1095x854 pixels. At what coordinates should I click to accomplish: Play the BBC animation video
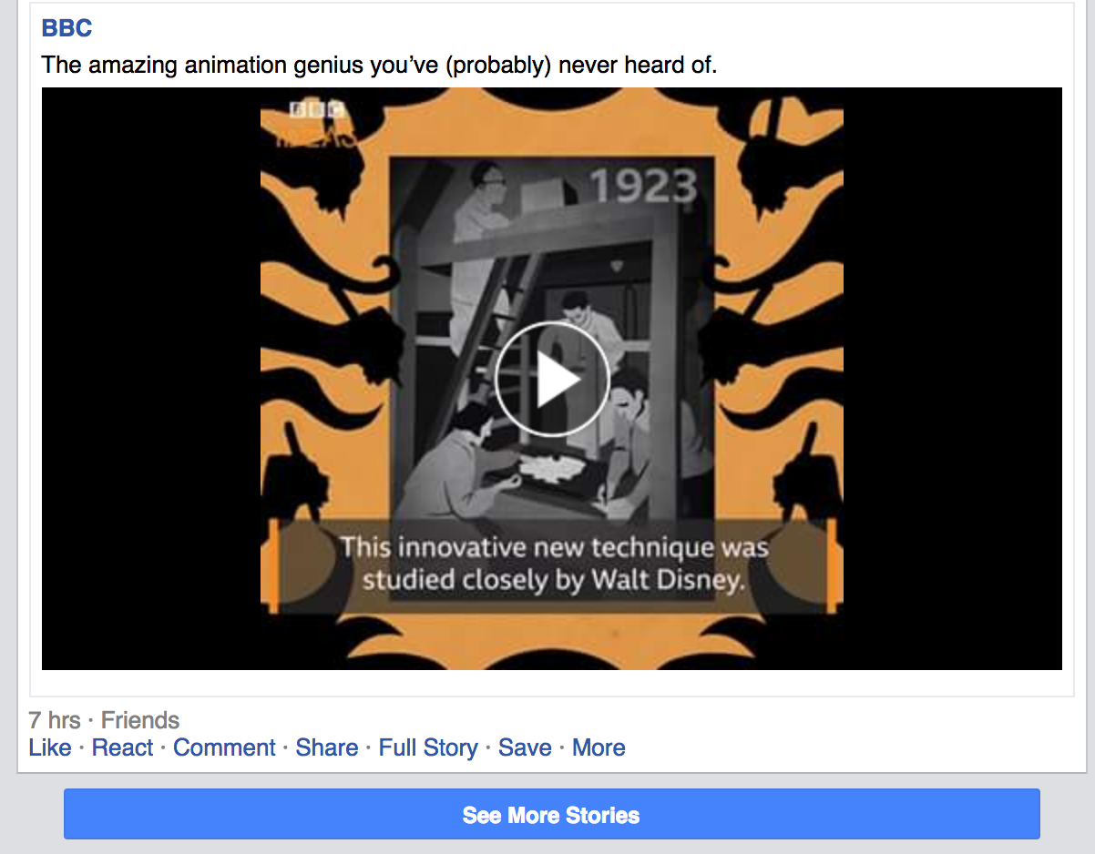(x=551, y=379)
